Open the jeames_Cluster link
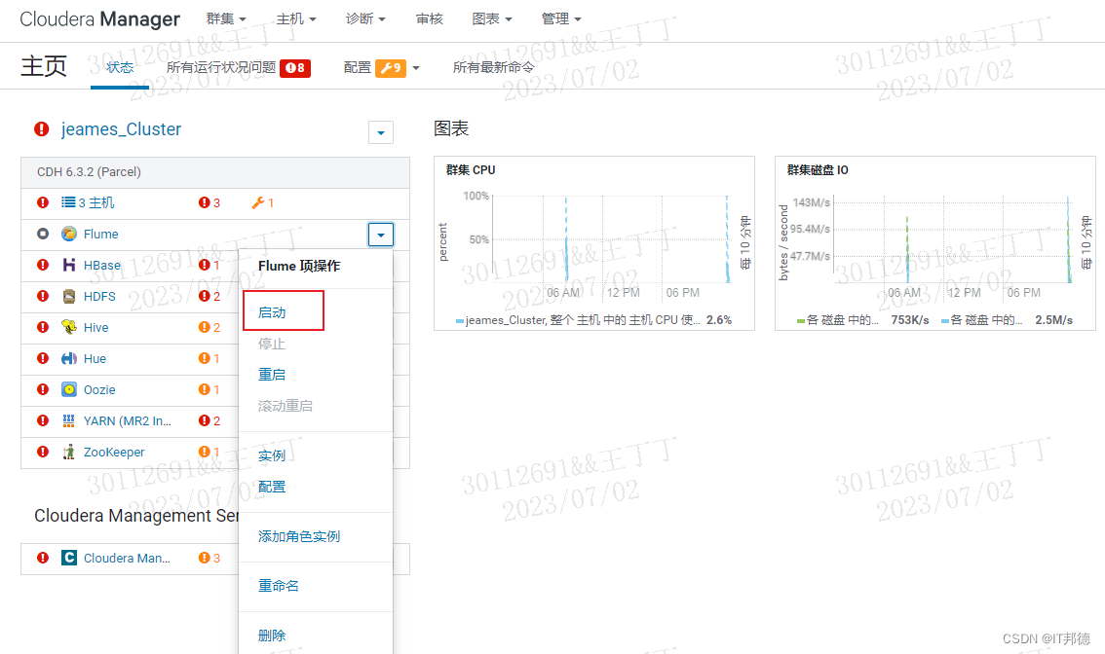 tap(121, 128)
